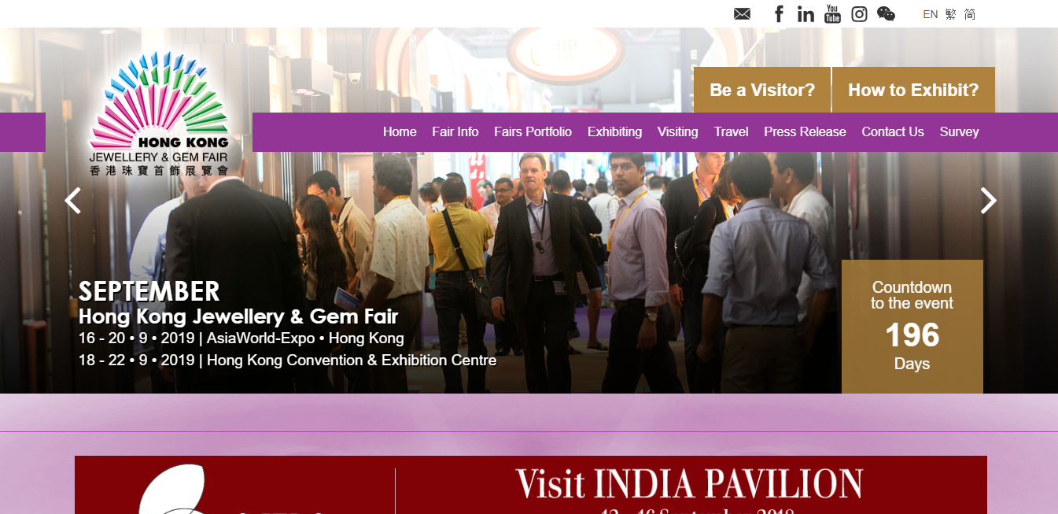This screenshot has height=514, width=1058.
Task: Click the Be a Visitor? button
Action: (762, 90)
